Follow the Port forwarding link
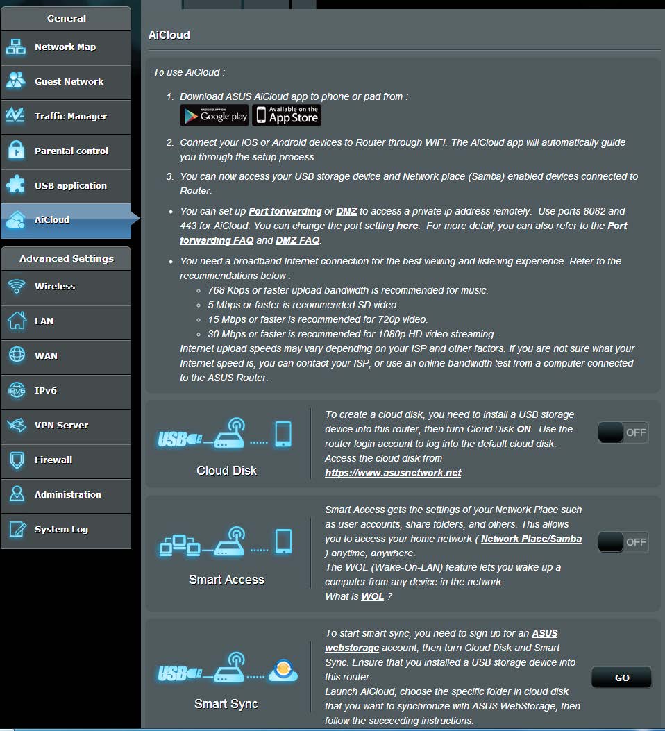Image resolution: width=665 pixels, height=731 pixels. click(x=285, y=211)
